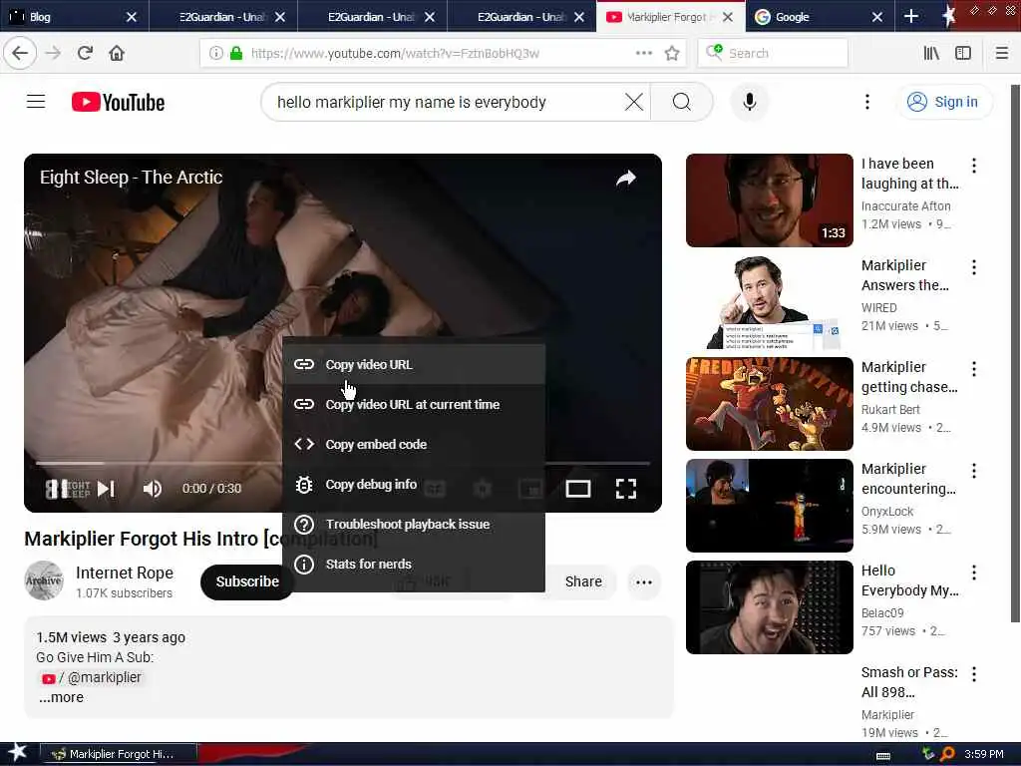Click Sign in button
The height and width of the screenshot is (766, 1021).
point(945,102)
